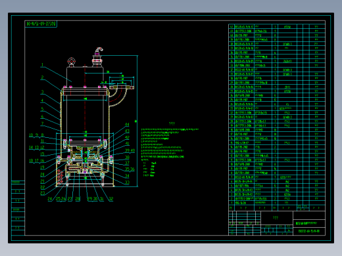Click part callout number 19
Viewport: 342px width, 256px height.
42,167
